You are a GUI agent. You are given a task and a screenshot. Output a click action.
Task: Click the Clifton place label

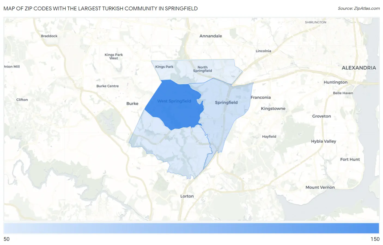pyautogui.click(x=22, y=100)
